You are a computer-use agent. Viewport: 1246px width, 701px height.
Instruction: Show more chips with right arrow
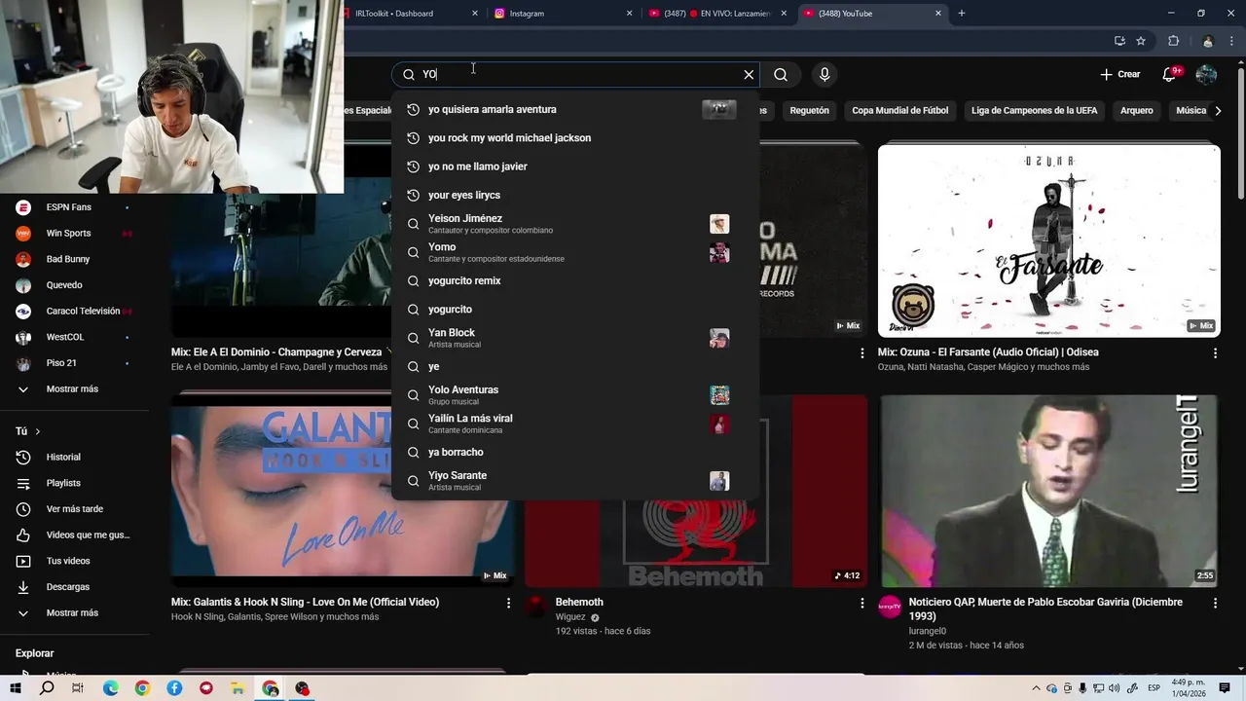click(1218, 111)
